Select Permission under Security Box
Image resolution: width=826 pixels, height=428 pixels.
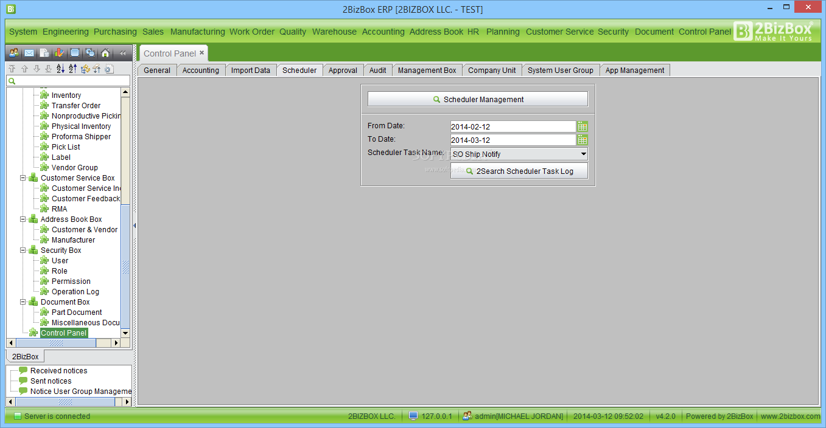coord(71,281)
